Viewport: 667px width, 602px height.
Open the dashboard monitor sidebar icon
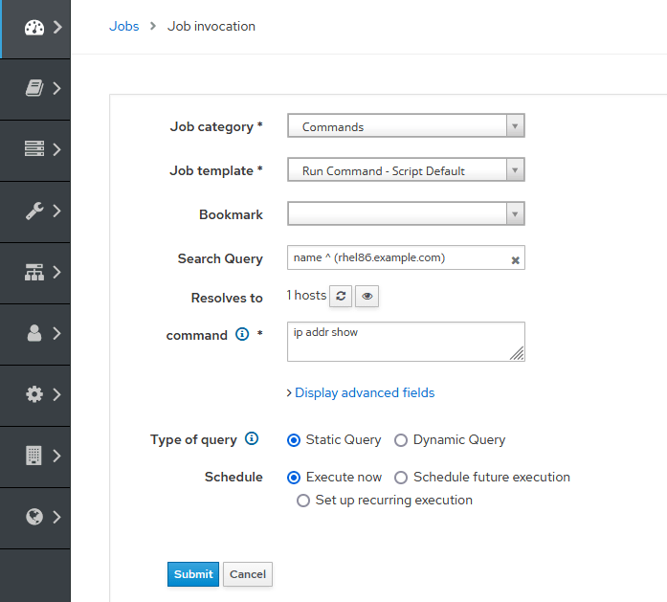pos(34,28)
